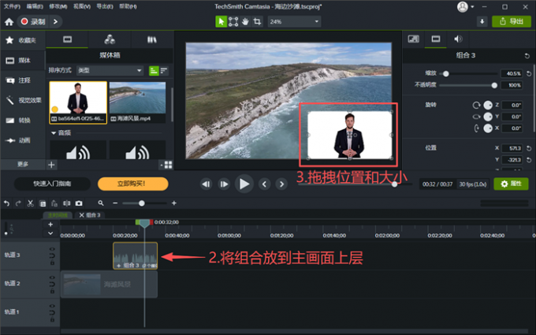Screen dimensions: 536x335
Task: Go to the Home screen icon
Action: pos(9,22)
